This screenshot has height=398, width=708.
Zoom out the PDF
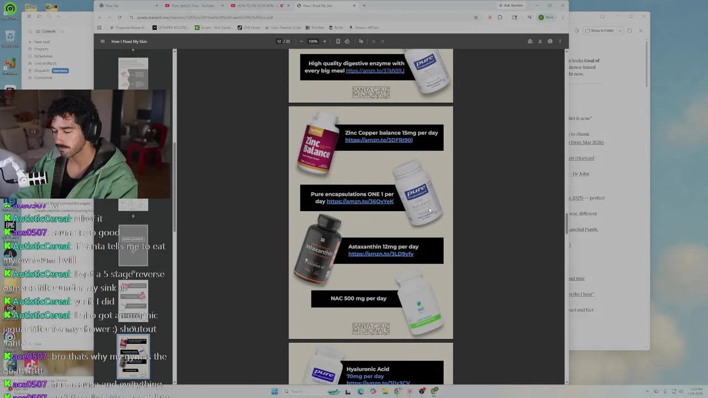[301, 41]
